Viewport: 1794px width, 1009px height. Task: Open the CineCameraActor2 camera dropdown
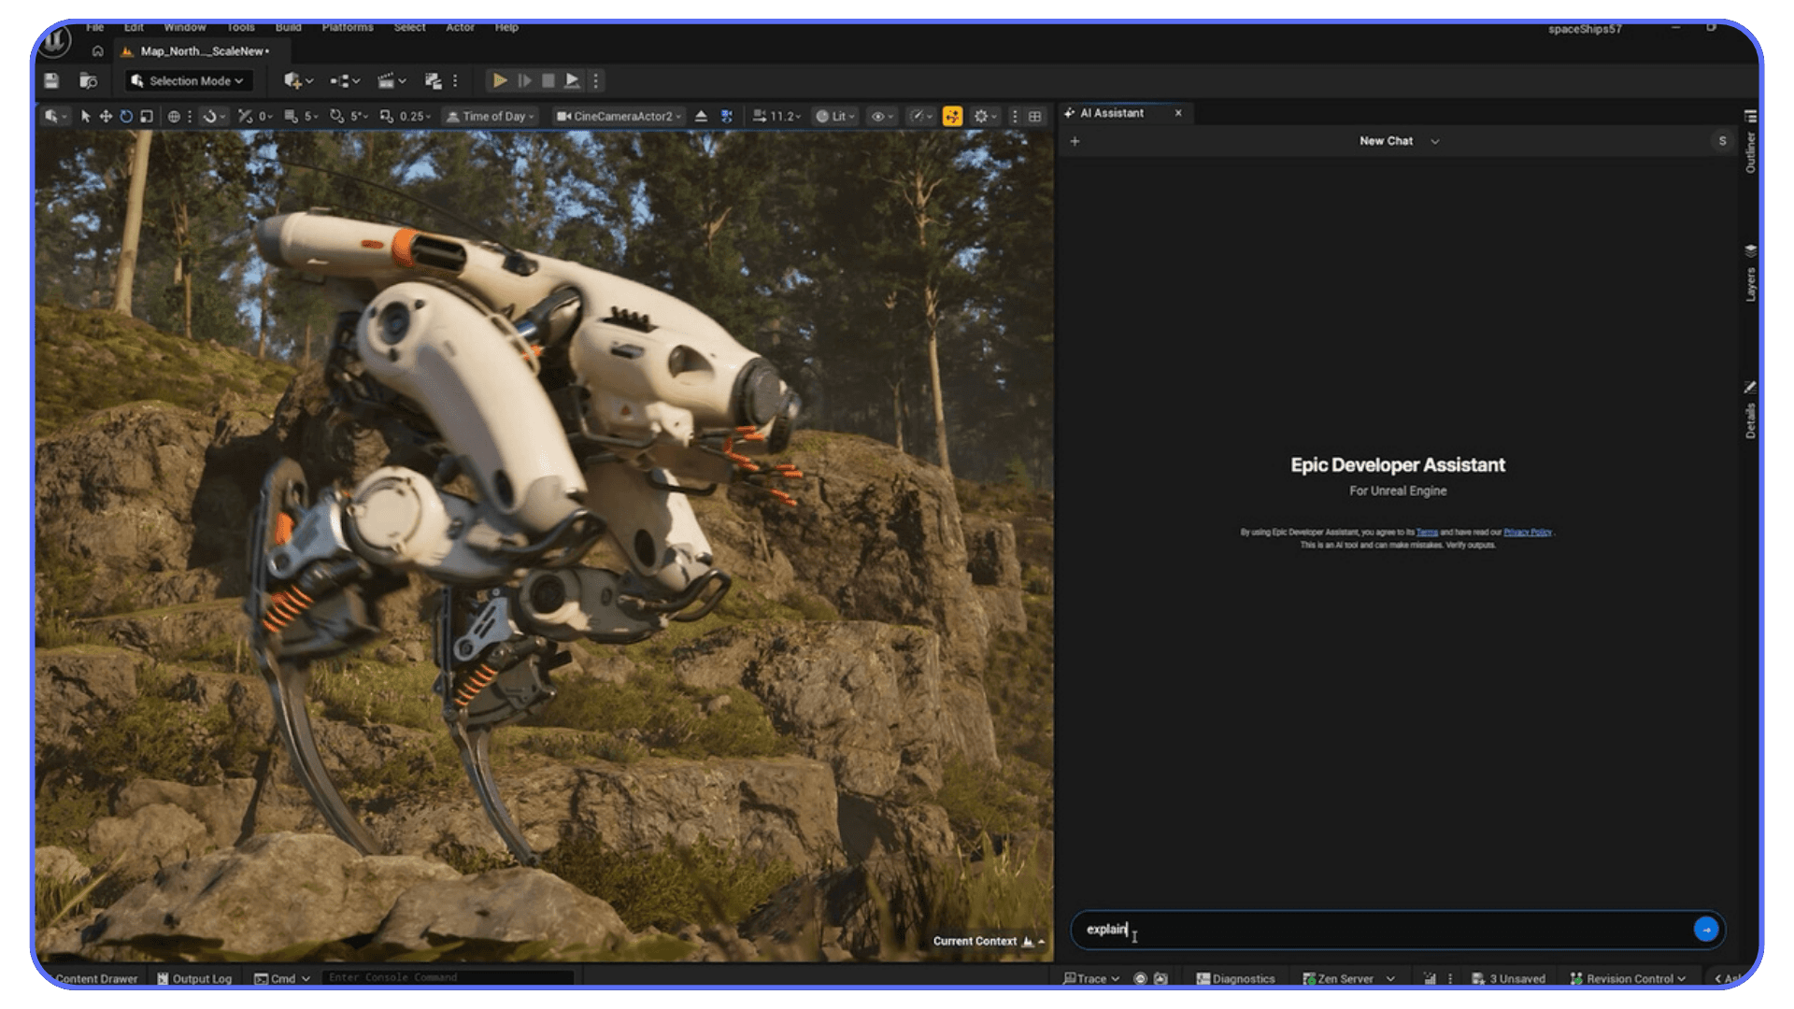pos(619,117)
